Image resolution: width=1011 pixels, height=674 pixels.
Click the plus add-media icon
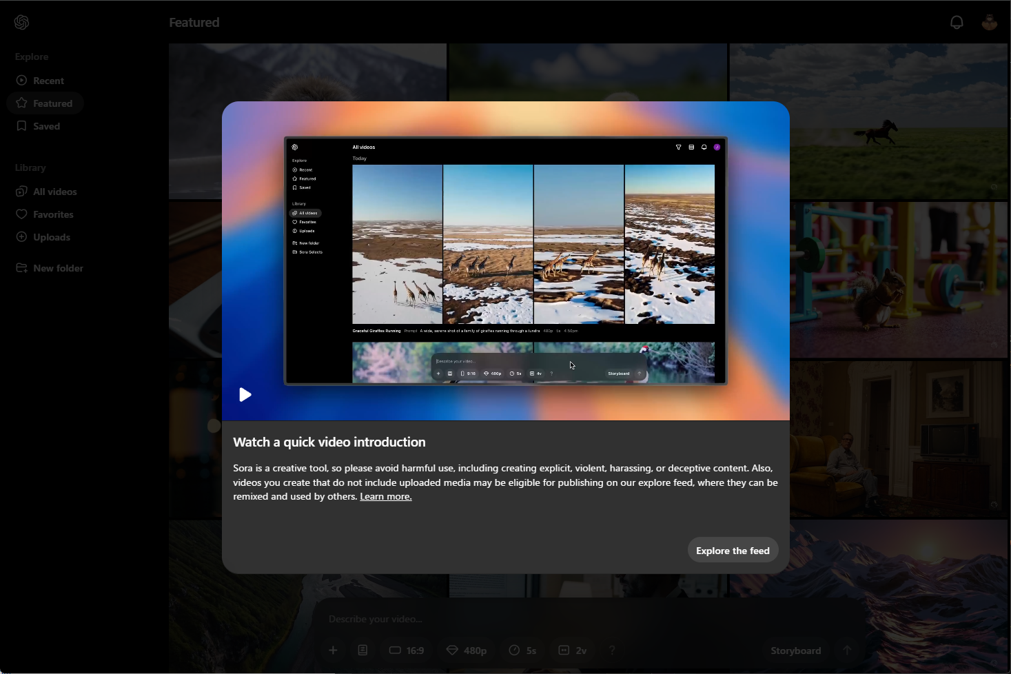click(333, 651)
